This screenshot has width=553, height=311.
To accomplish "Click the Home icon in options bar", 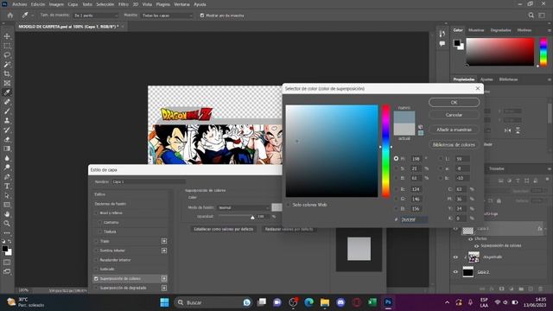I will point(10,16).
